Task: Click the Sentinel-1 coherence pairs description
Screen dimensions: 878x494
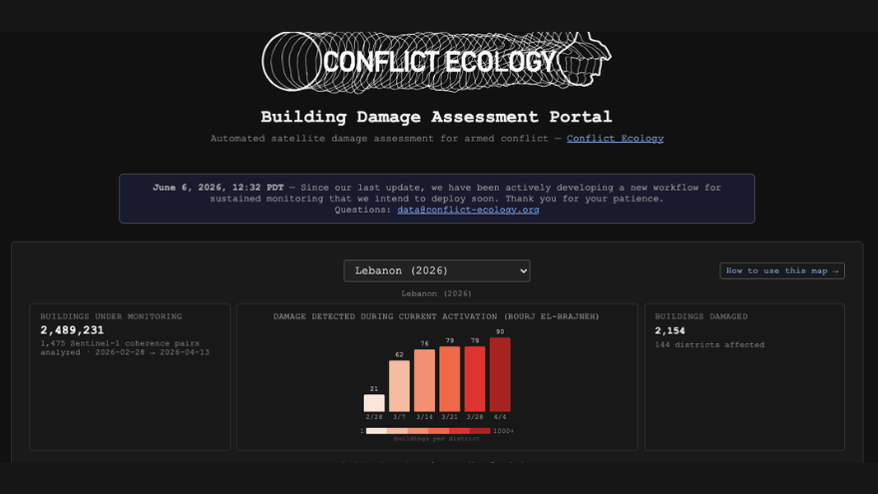Action: point(125,348)
